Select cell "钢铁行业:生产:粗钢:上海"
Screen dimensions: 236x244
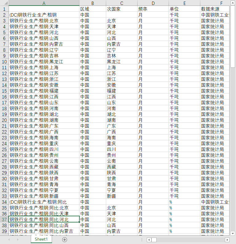[44, 67]
